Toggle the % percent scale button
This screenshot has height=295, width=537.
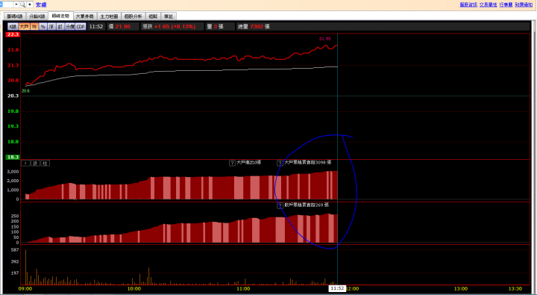[x=43, y=26]
